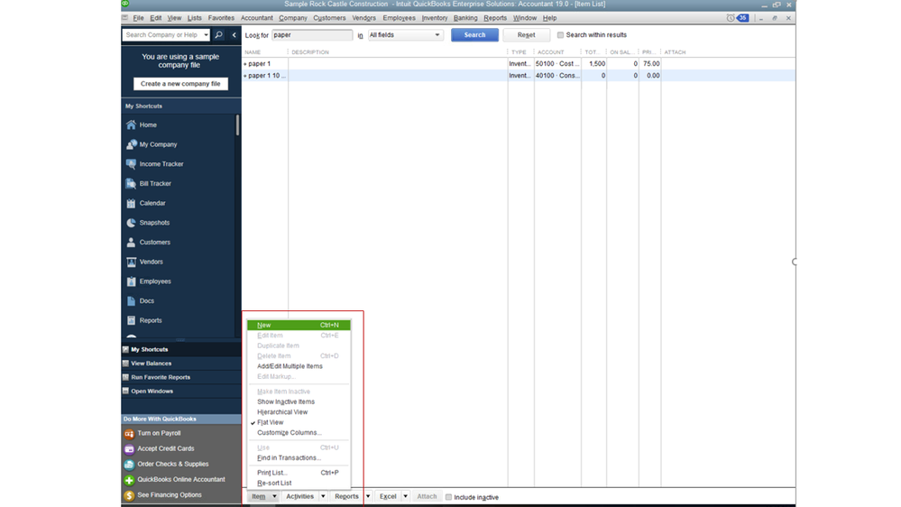901x507 pixels.
Task: Open the reminders clock icon
Action: pyautogui.click(x=731, y=18)
